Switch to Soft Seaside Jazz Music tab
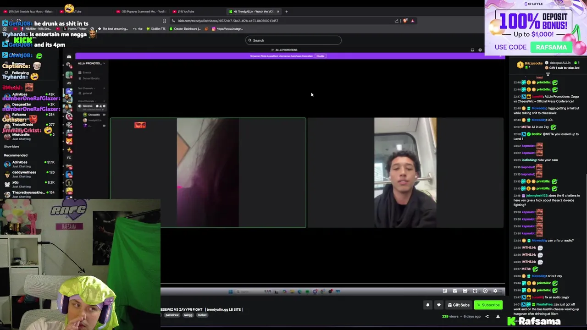 28,11
